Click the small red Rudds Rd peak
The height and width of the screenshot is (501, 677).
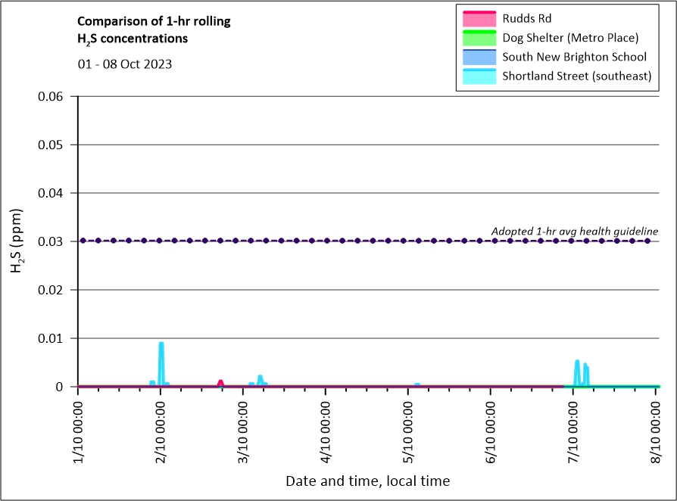coord(220,383)
